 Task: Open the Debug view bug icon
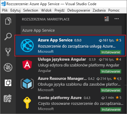click(8, 67)
